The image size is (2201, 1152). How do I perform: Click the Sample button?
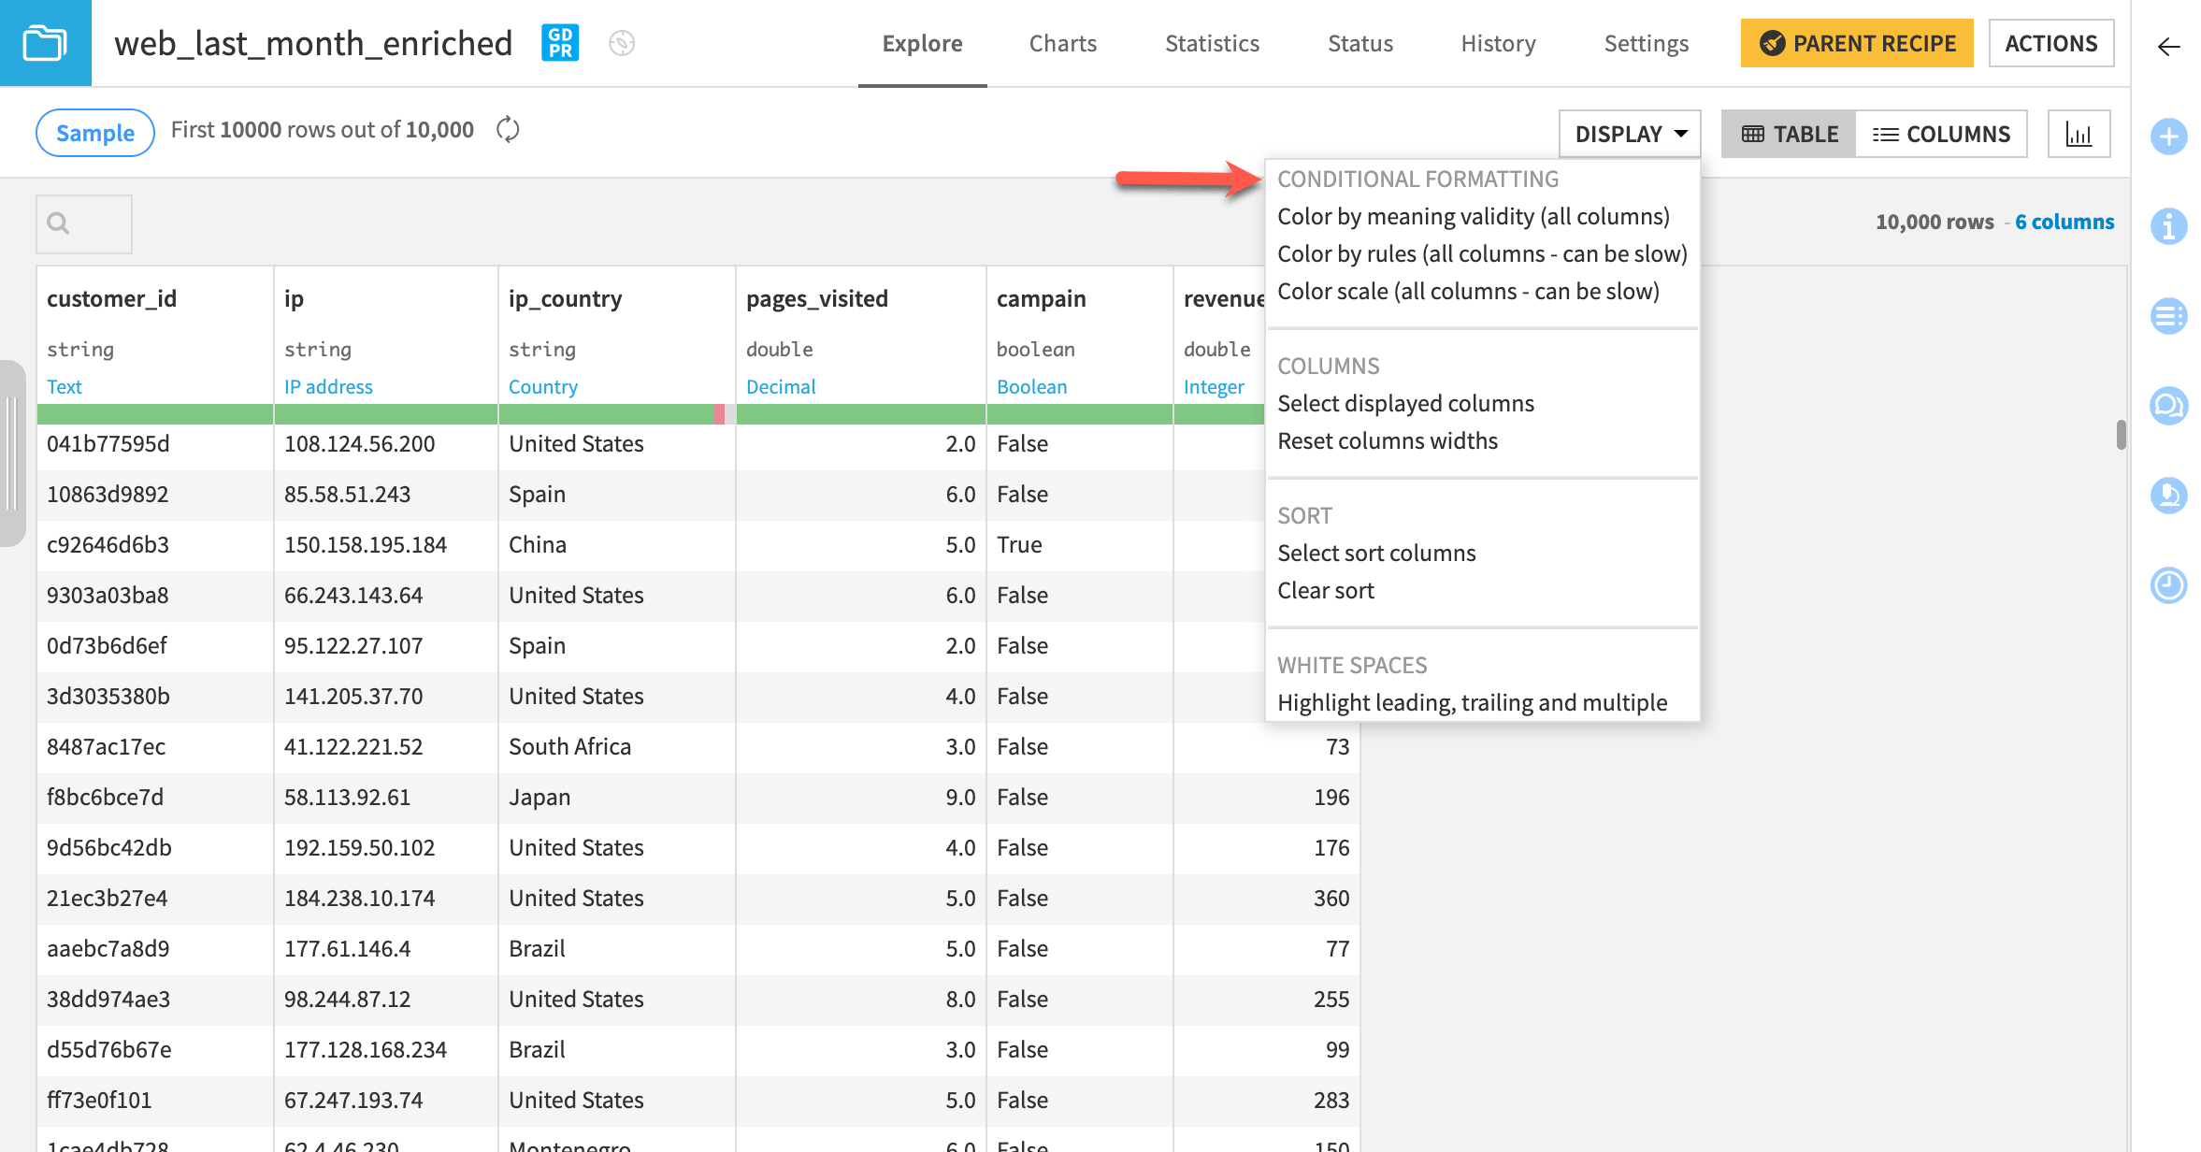(x=95, y=133)
